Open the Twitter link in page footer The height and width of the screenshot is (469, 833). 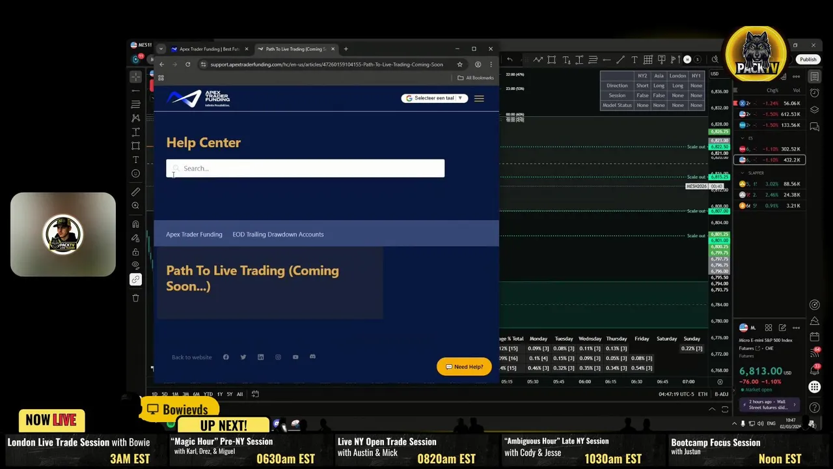click(243, 357)
